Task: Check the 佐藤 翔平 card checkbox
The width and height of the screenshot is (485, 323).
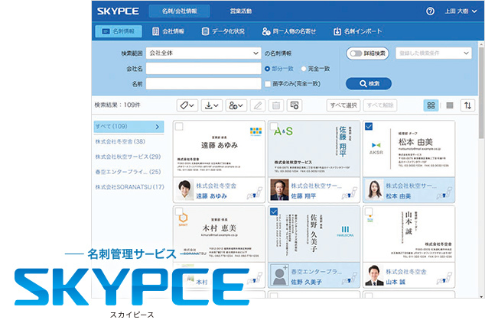Action: (274, 126)
